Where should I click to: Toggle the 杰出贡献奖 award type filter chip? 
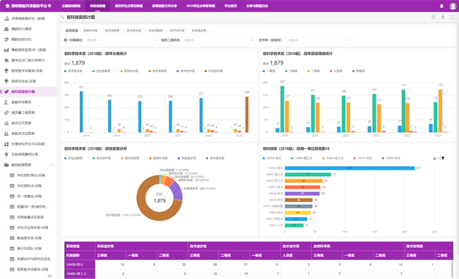[x=155, y=30]
